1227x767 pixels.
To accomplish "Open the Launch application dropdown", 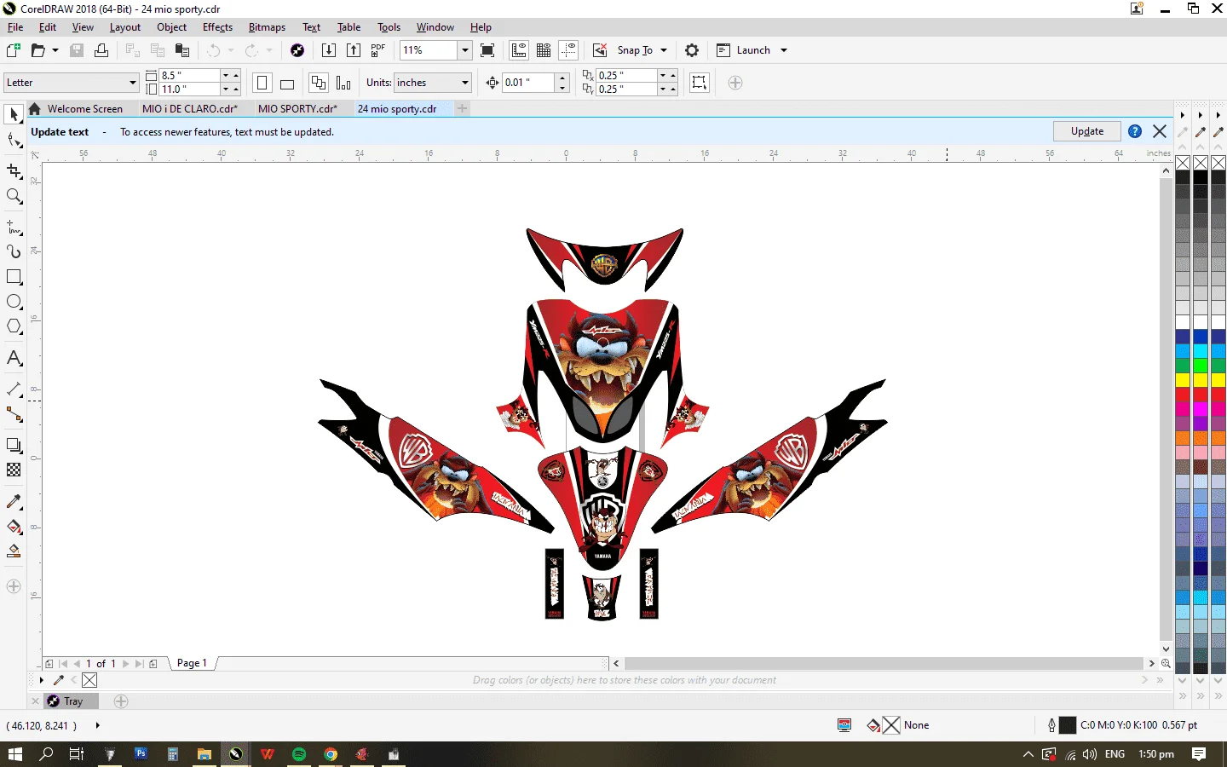I will pos(784,50).
